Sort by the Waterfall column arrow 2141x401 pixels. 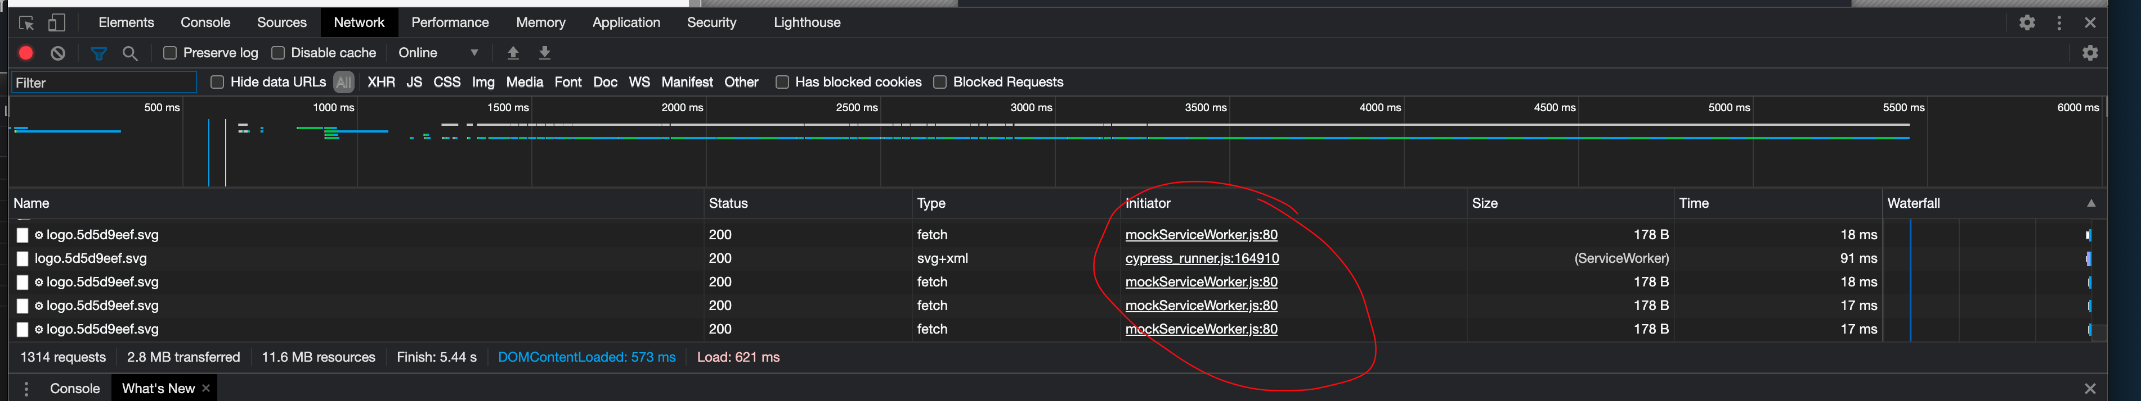[x=2090, y=203]
